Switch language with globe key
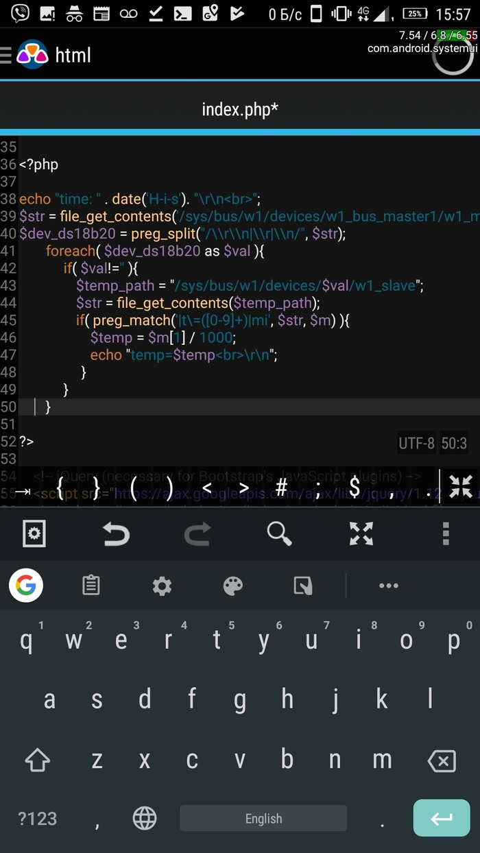This screenshot has height=853, width=480. 144,818
